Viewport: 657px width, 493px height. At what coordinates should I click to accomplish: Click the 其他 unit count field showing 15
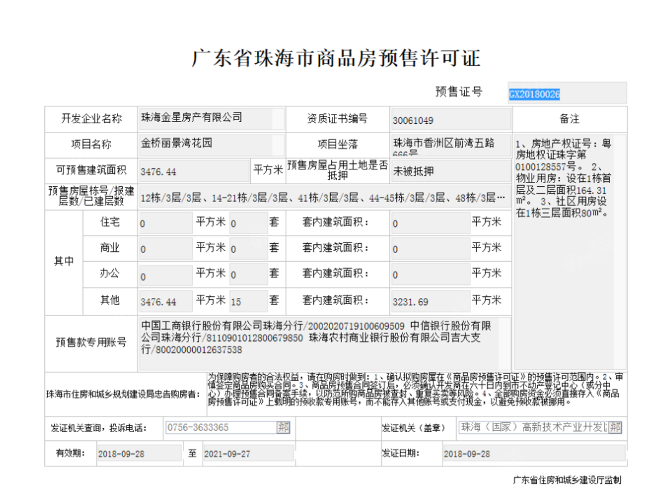point(248,301)
